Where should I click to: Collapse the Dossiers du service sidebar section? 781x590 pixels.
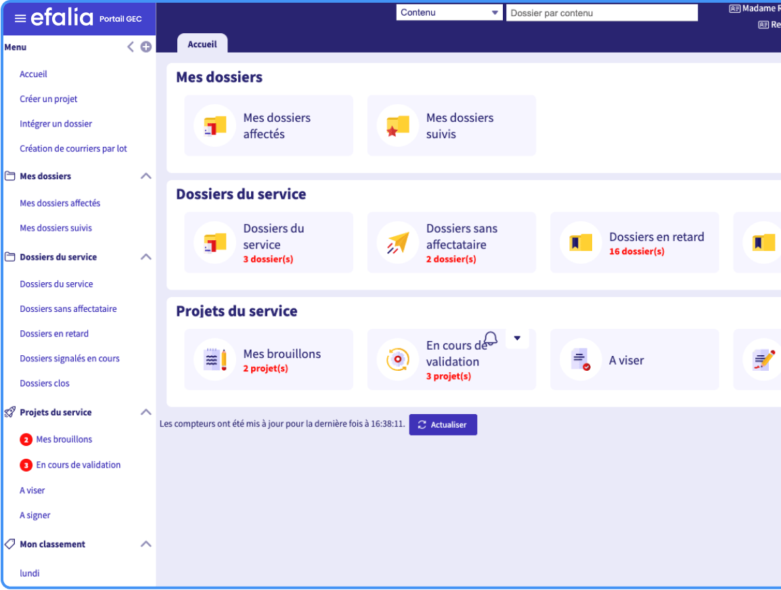[146, 257]
